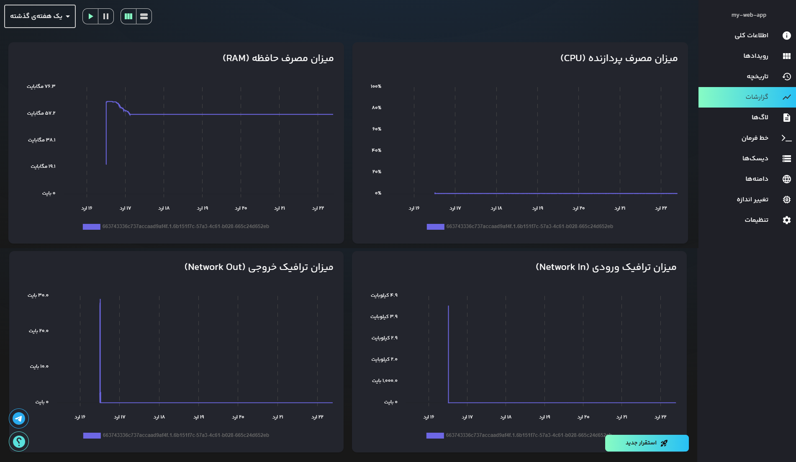The width and height of the screenshot is (796, 462).
Task: Toggle the Network Out legend color swatch
Action: pyautogui.click(x=92, y=436)
